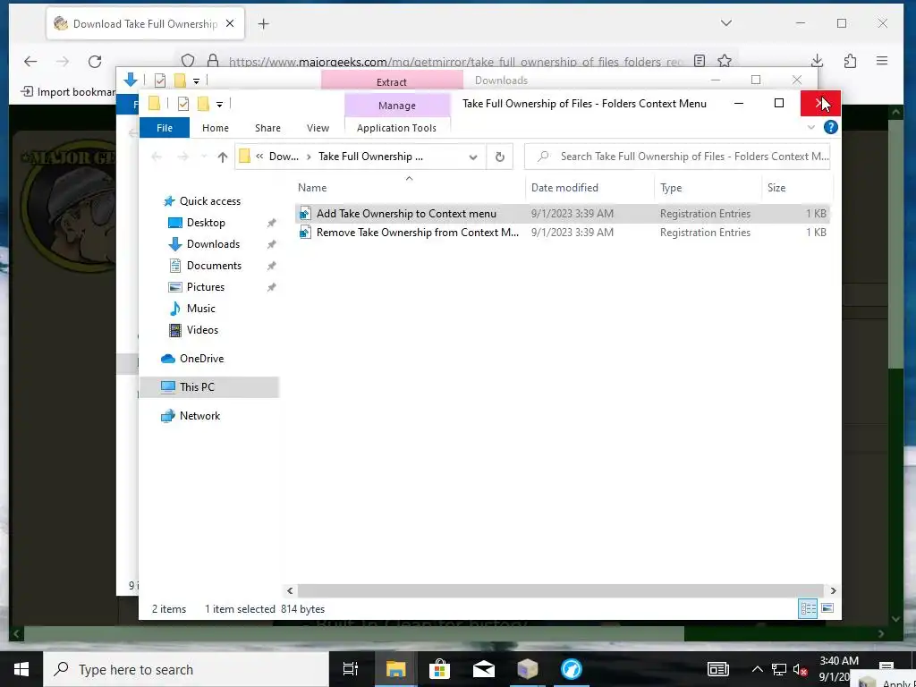View site security padlock info
916x687 pixels.
click(x=213, y=61)
